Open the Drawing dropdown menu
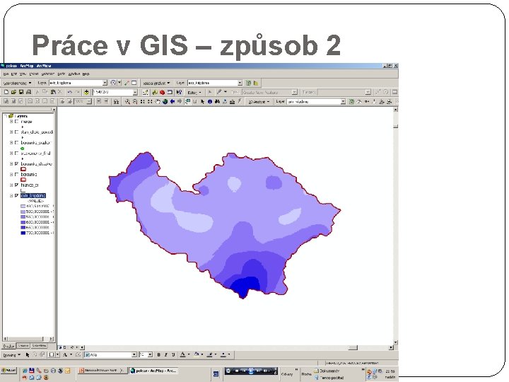Image resolution: width=509 pixels, height=382 pixels. click(x=12, y=355)
